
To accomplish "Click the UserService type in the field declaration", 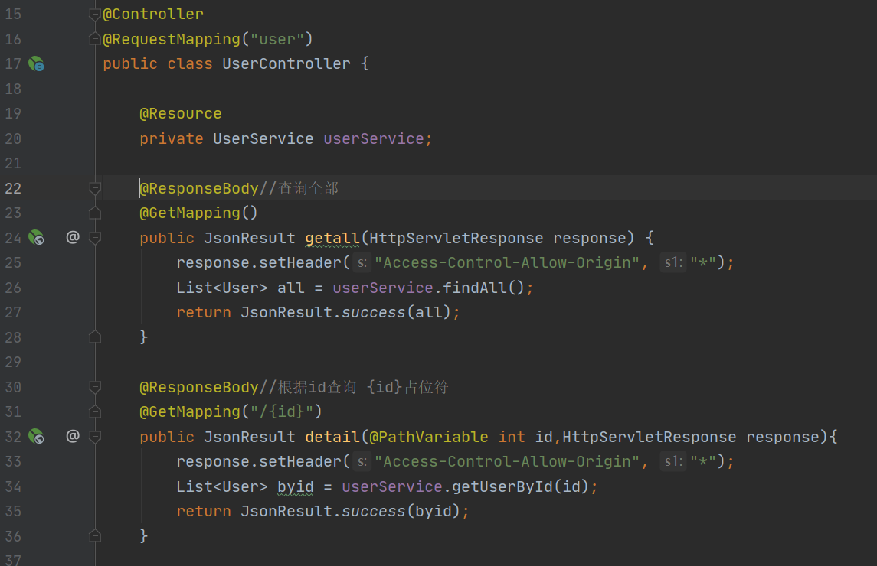I will 263,138.
